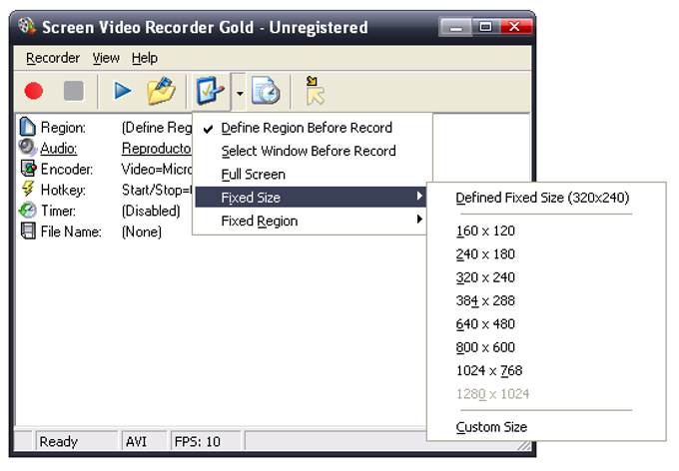Click the FPS: 10 status entry
Screen dimensions: 679x471
coord(206,441)
